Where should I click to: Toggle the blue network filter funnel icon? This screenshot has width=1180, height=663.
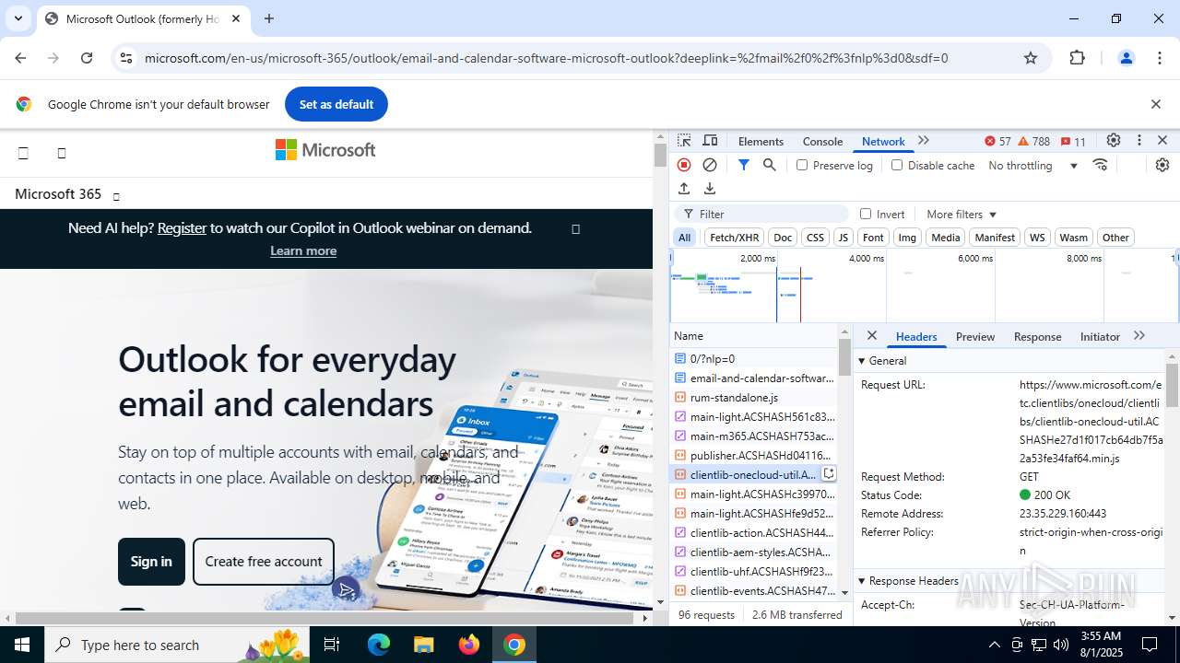744,165
